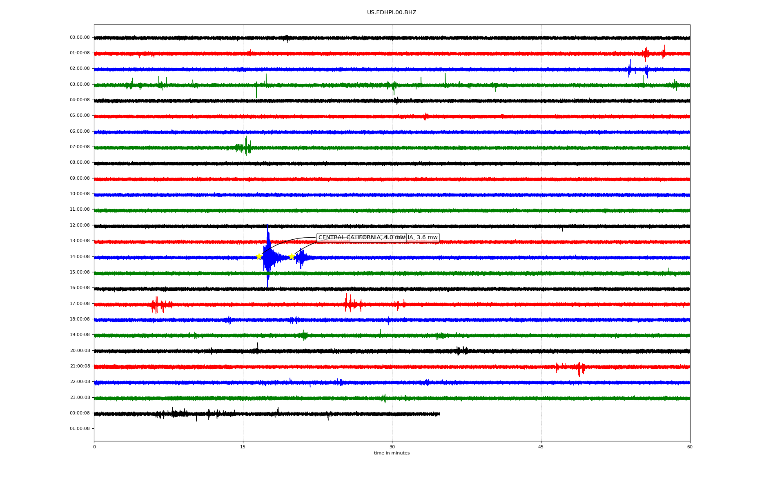Click the 14:00:08 time label
Image resolution: width=784 pixels, height=490 pixels.
click(80, 256)
